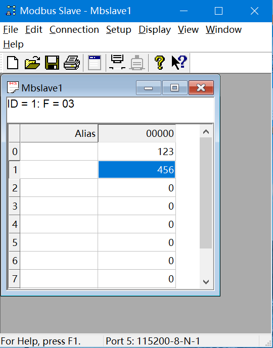Click the vertical scrollbar thumb in register table
Screen dimensions: 273x348
pos(206,193)
